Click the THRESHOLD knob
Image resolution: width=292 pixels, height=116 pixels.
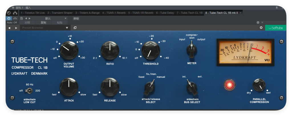point(151,50)
